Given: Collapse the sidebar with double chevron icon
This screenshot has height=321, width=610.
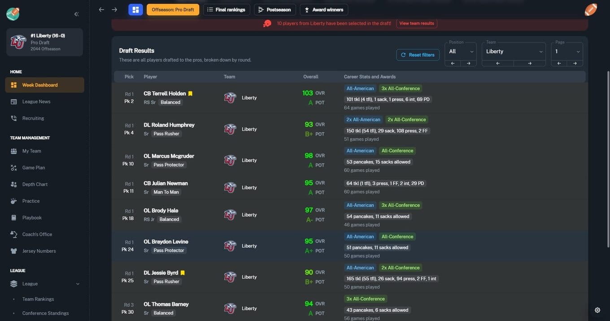Looking at the screenshot, I should coord(76,14).
